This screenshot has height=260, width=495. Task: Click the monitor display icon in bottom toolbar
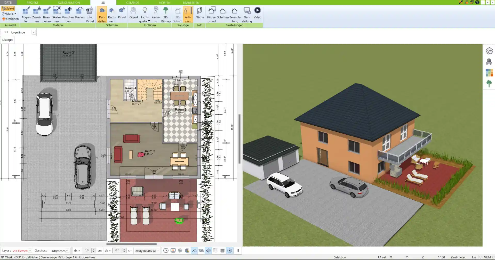(173, 250)
